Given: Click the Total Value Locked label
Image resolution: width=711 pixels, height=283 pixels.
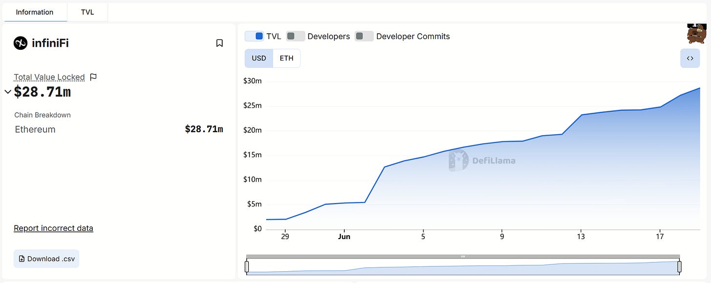Looking at the screenshot, I should pos(49,77).
